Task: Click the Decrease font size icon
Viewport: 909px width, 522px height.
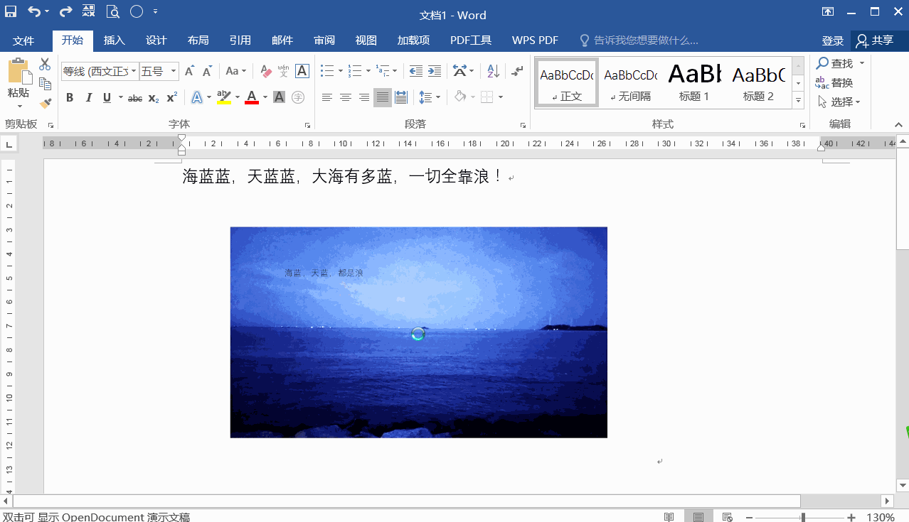Action: click(x=207, y=71)
